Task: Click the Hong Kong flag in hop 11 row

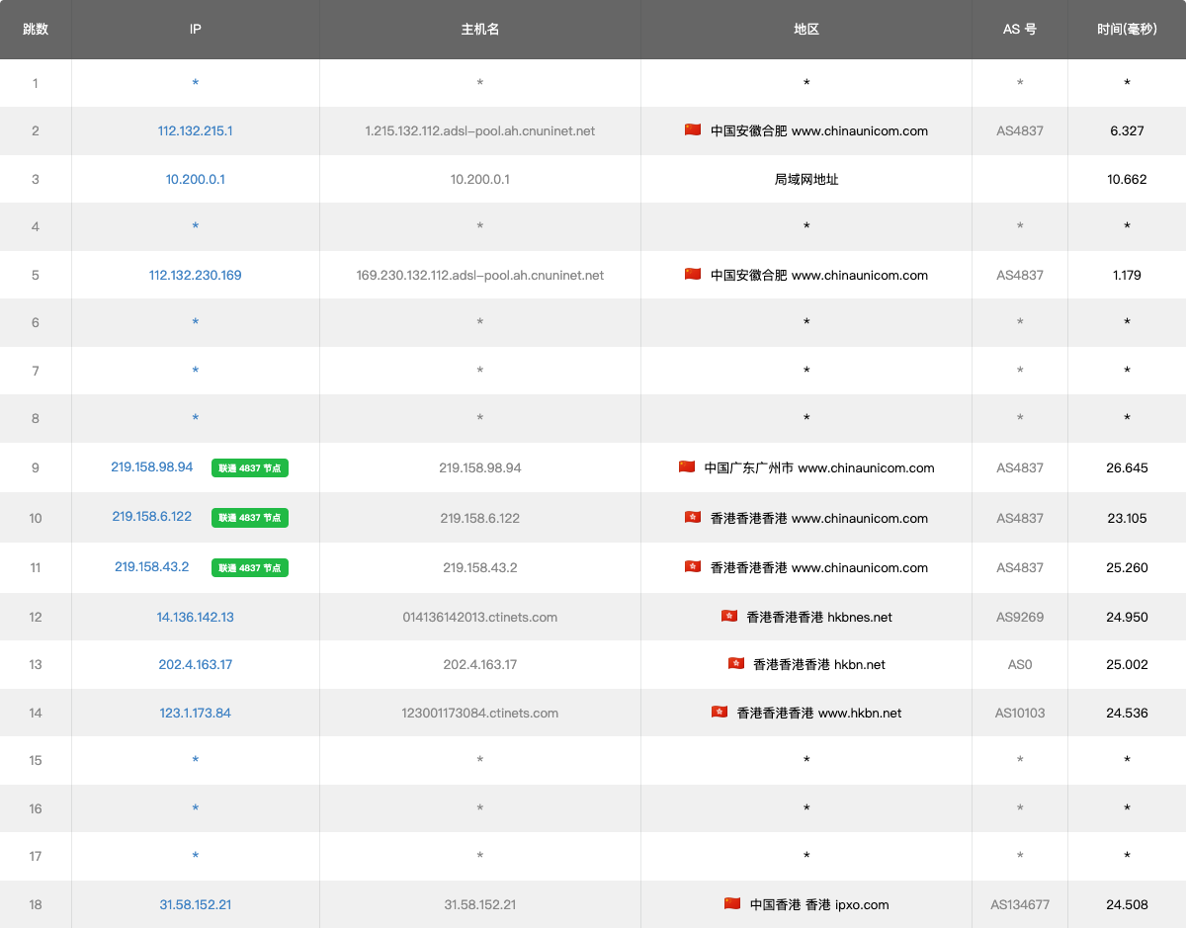Action: (693, 567)
